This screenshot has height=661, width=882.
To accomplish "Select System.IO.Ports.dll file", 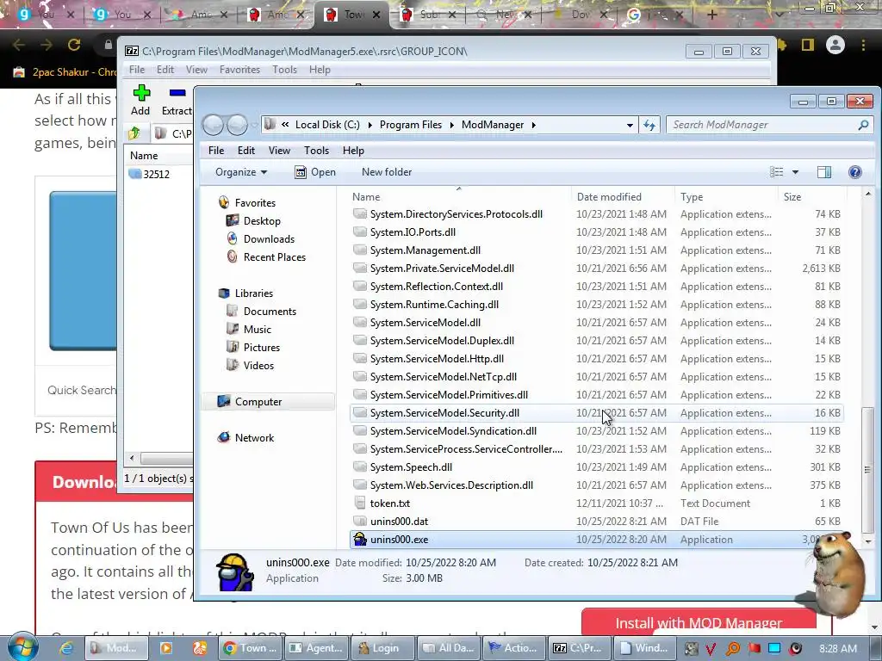I will click(x=596, y=232).
